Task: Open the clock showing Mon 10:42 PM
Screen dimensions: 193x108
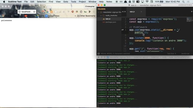Action: (x=172, y=2)
